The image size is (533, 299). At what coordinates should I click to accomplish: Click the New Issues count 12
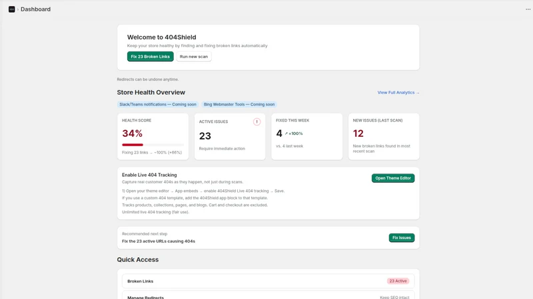[358, 134]
